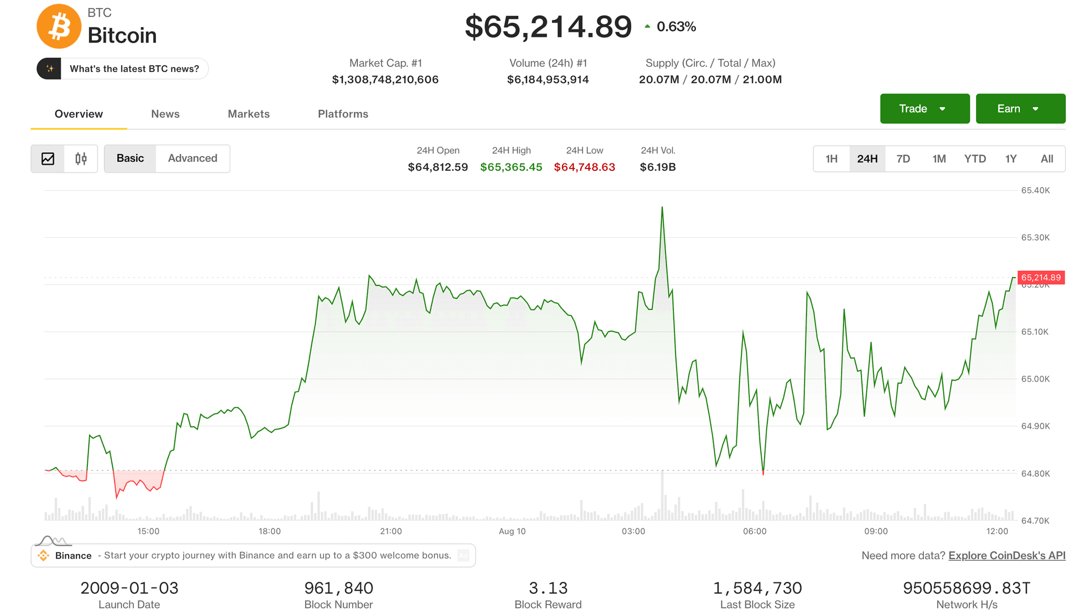Select Advanced chart mode

pyautogui.click(x=192, y=158)
